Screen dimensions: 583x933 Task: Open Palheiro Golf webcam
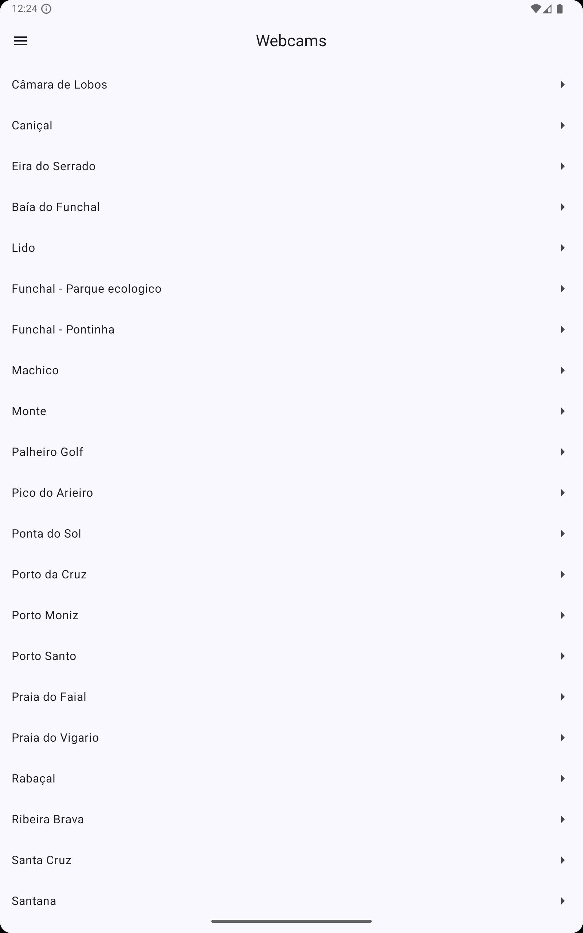pos(47,452)
